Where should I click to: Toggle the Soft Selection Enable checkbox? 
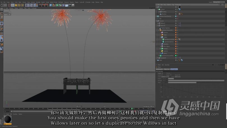click(162, 73)
